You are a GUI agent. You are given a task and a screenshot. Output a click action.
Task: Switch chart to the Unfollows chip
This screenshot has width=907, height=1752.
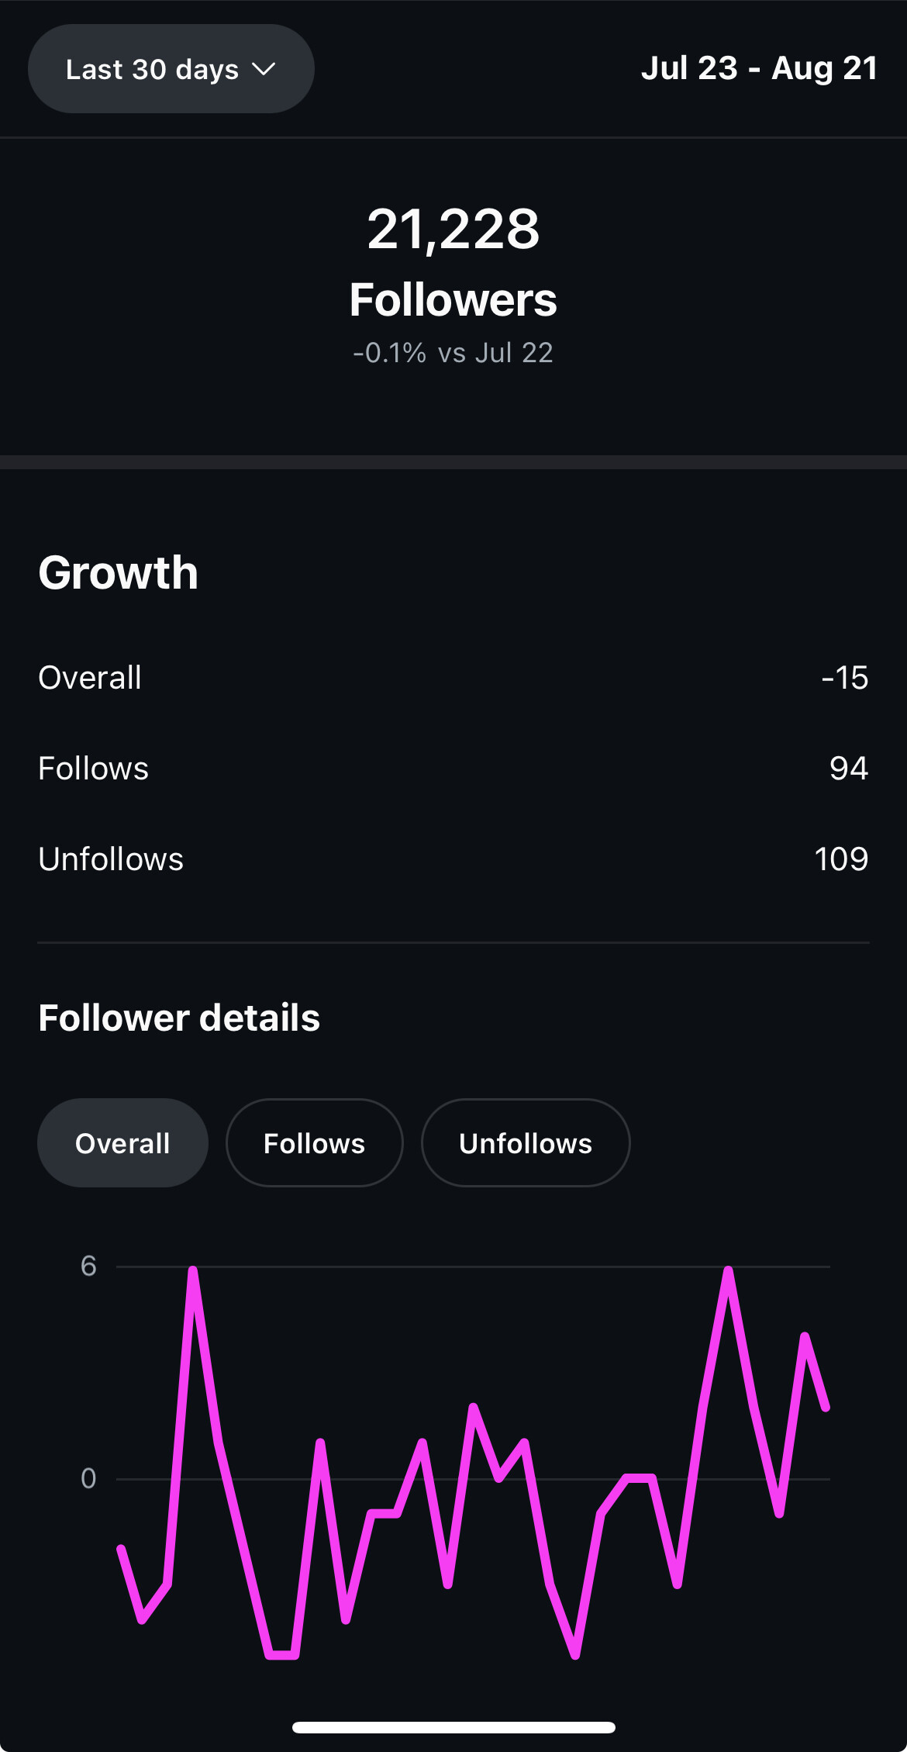coord(525,1143)
